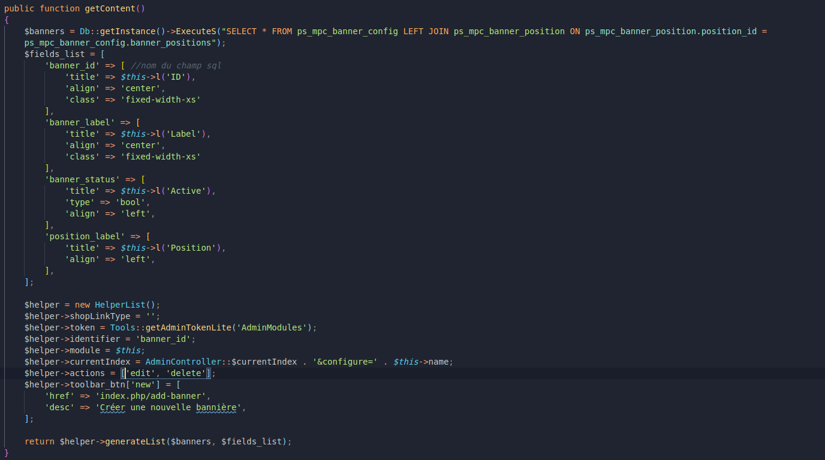Viewport: 825px width, 460px height.
Task: Click the getContent function name
Action: tap(110, 8)
